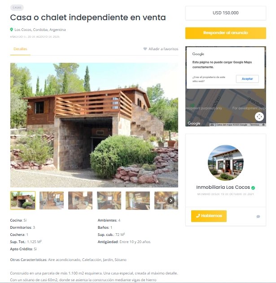The width and height of the screenshot is (276, 283).
Task: Select the refrigerator kitchen thumbnail
Action: click(138, 200)
